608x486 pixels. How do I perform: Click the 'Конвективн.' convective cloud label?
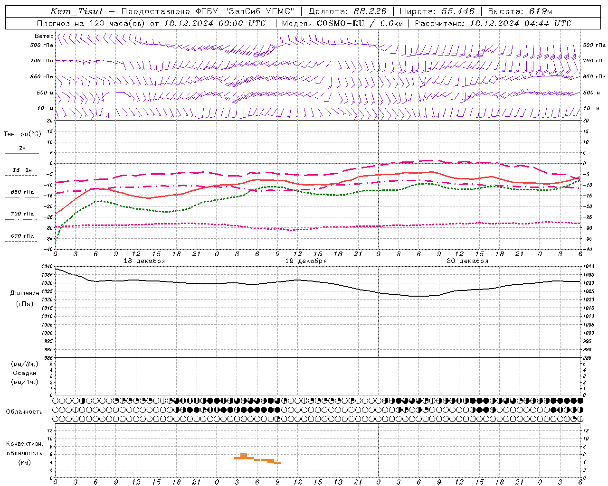tap(25, 444)
